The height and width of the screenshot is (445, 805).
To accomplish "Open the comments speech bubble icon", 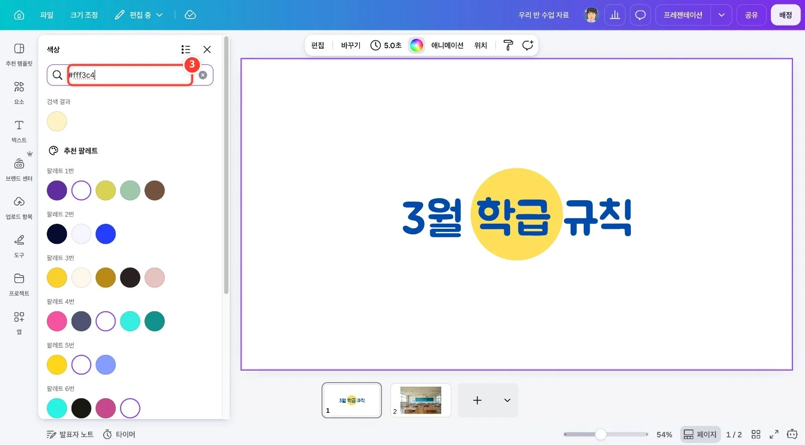I will [640, 15].
